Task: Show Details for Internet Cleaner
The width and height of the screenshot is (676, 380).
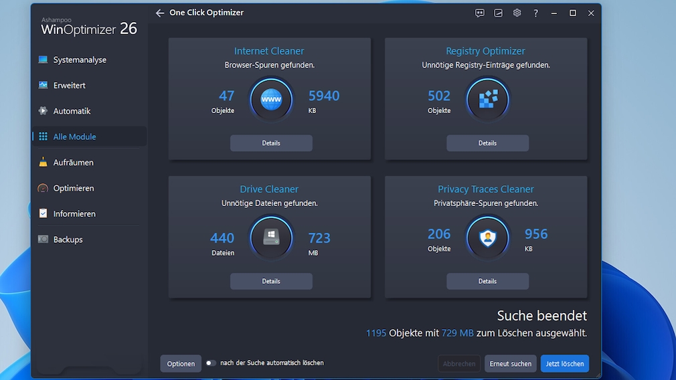Action: (271, 143)
